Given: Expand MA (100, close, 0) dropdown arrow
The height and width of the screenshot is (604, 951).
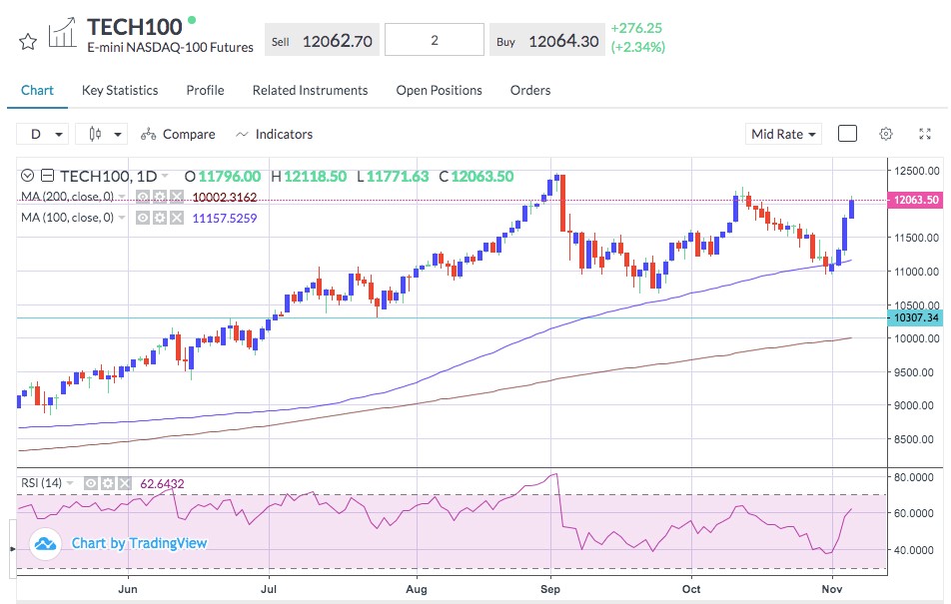Looking at the screenshot, I should coord(122,218).
